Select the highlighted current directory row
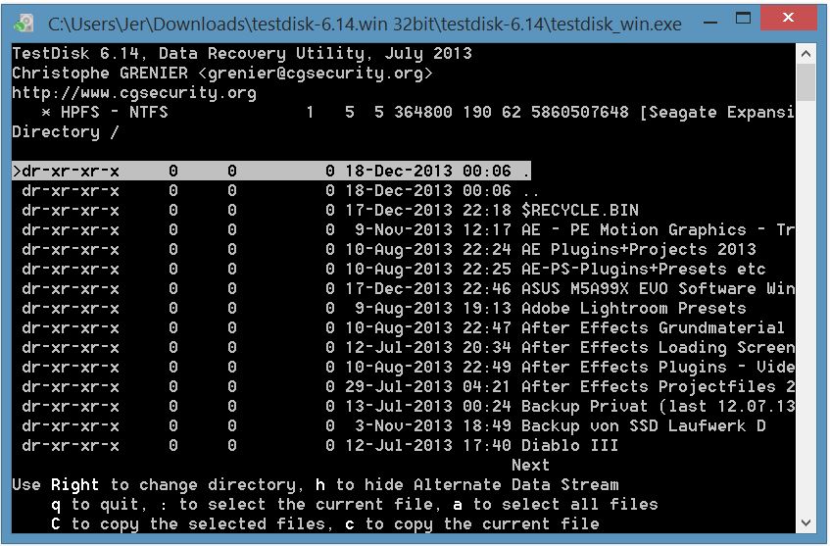The width and height of the screenshot is (830, 546). point(271,171)
